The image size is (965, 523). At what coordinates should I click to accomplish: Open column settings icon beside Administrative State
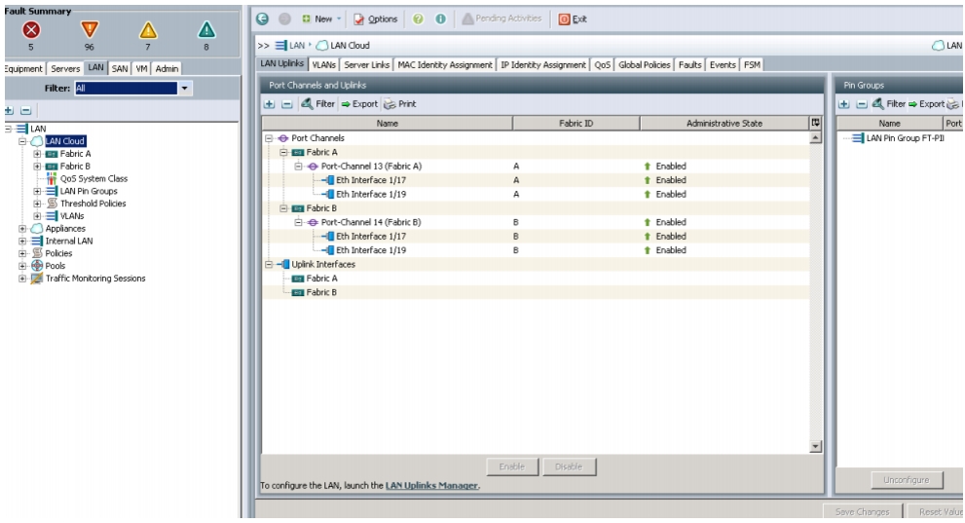[x=815, y=123]
